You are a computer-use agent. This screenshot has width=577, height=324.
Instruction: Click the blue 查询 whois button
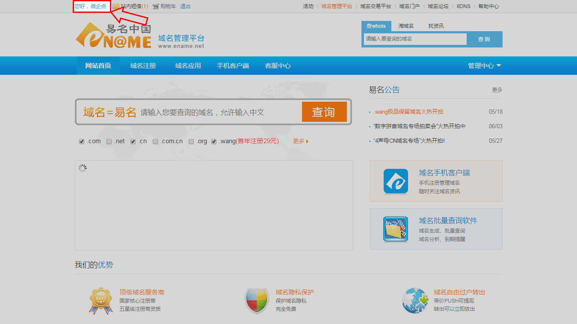click(484, 39)
